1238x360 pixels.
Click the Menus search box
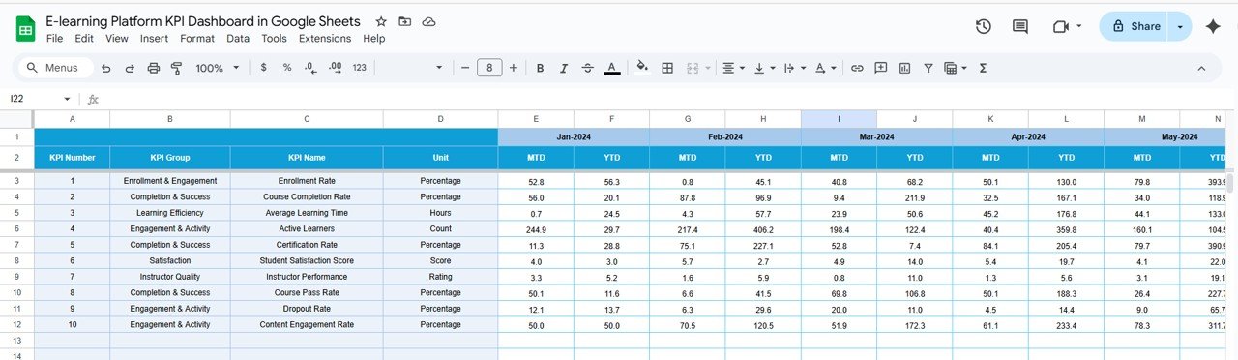pos(55,68)
